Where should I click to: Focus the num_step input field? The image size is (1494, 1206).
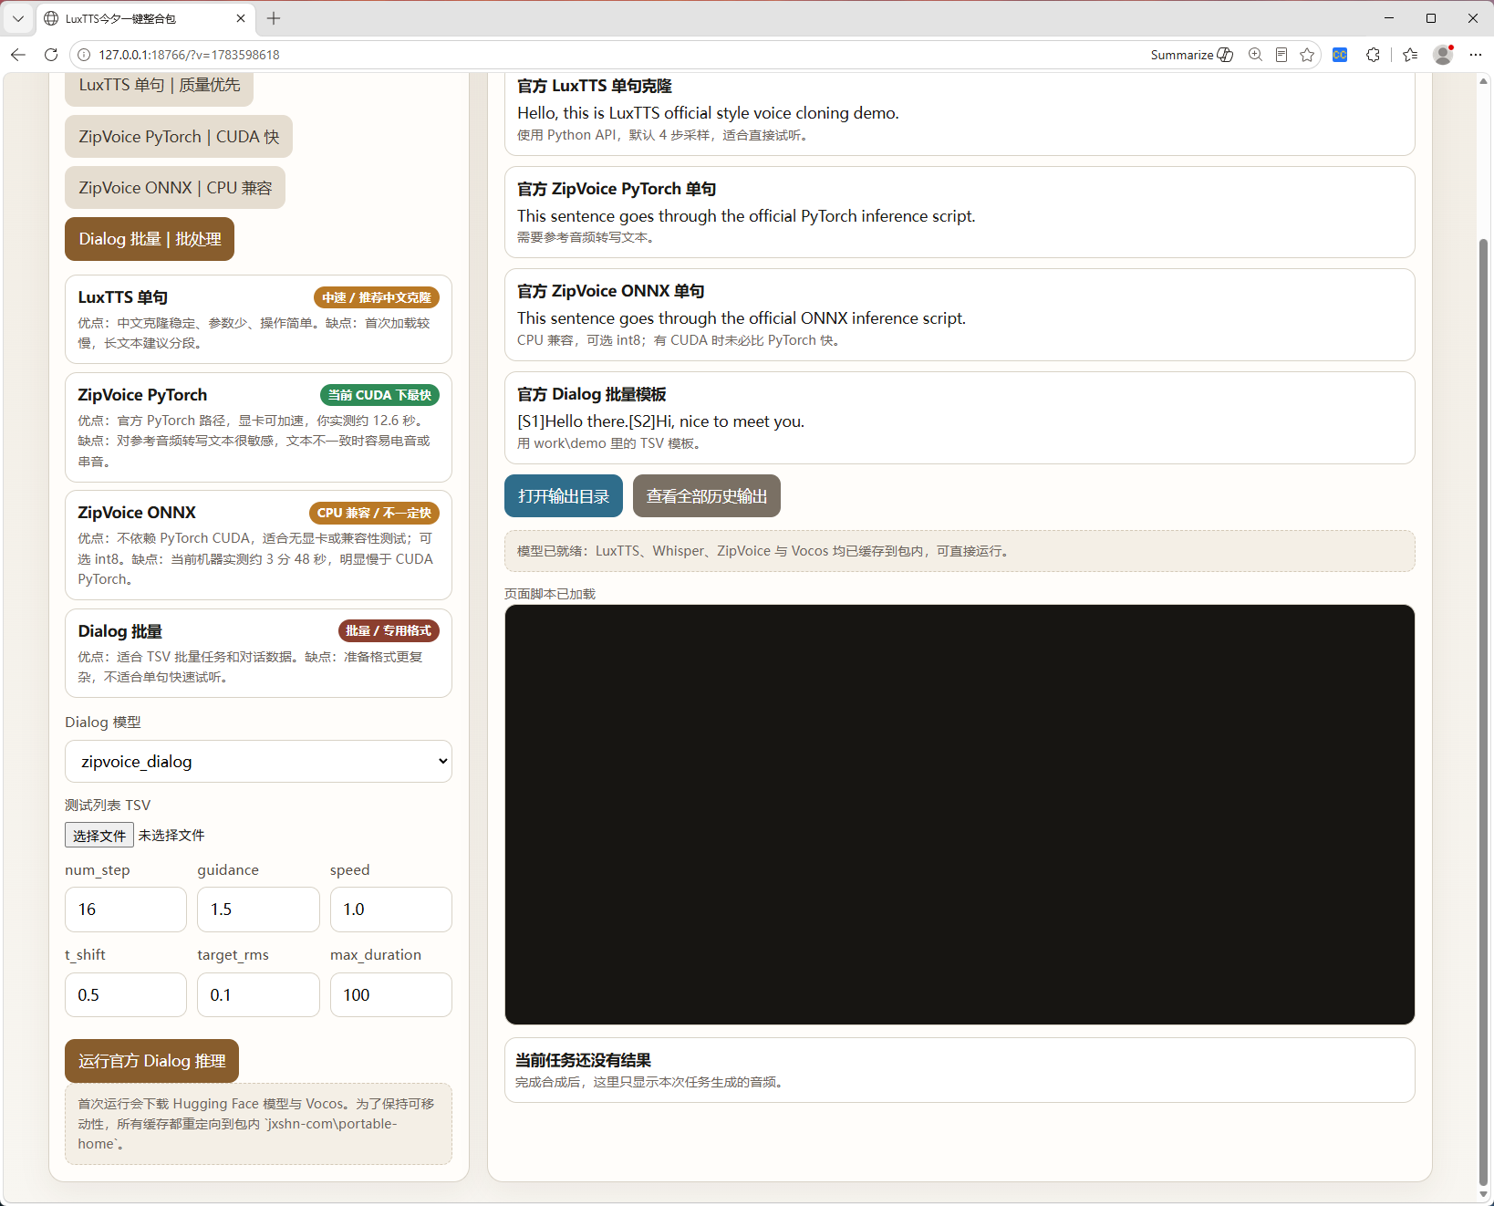(126, 910)
